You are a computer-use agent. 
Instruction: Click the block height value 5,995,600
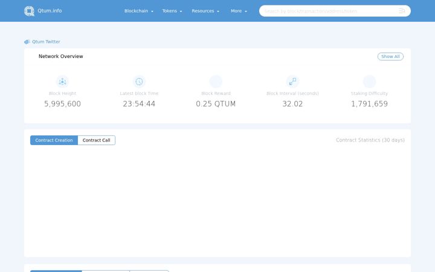[x=62, y=104]
